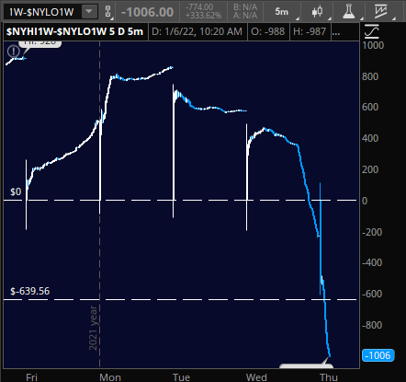This screenshot has height=382, width=406.
Task: Click the alert exclamation icon on chart
Action: (14, 52)
